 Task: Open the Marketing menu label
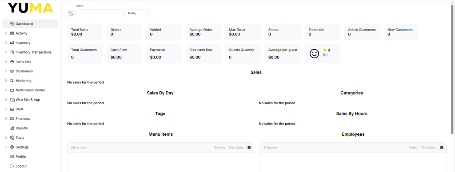coord(24,81)
